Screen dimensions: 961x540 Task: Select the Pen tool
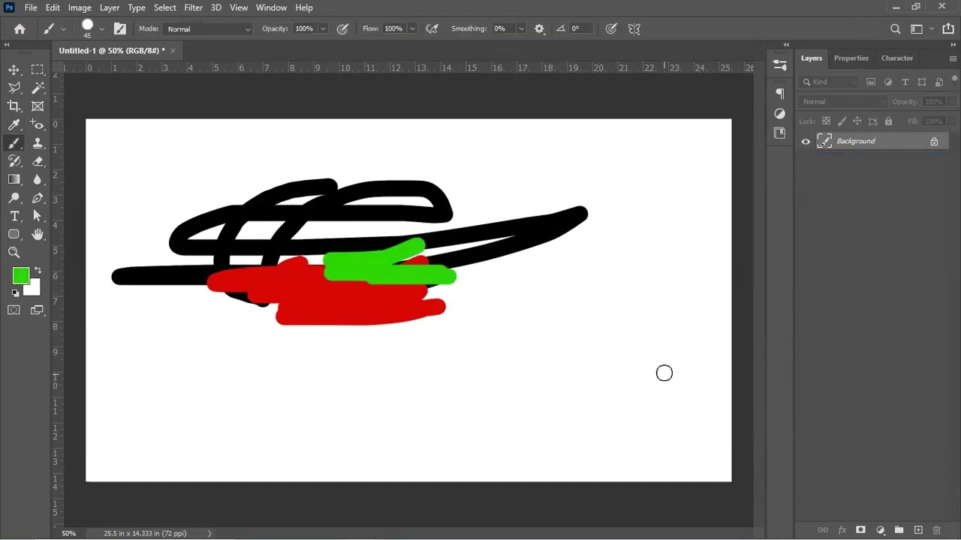pos(38,198)
